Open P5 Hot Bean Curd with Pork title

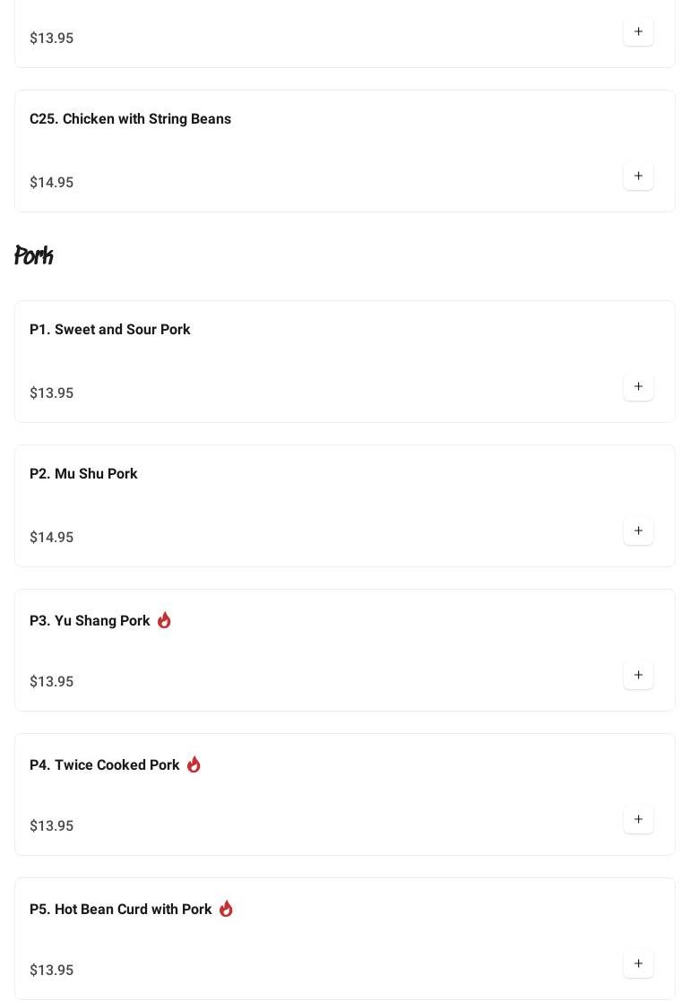tap(120, 909)
